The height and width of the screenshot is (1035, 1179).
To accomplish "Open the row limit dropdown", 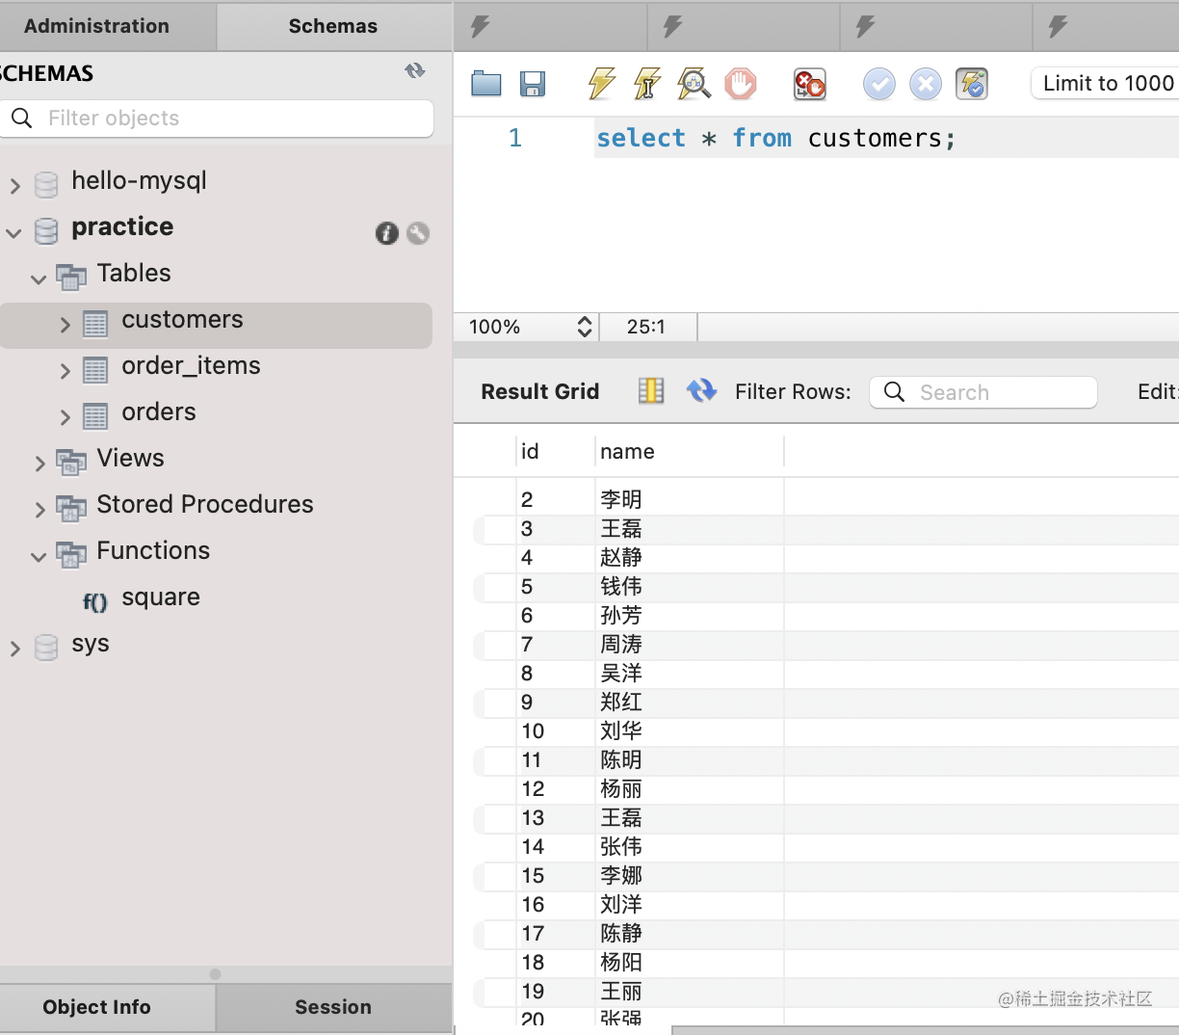I will point(1108,84).
